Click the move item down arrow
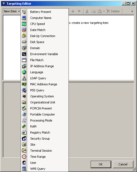The width and height of the screenshot is (137, 172). click(79, 11)
